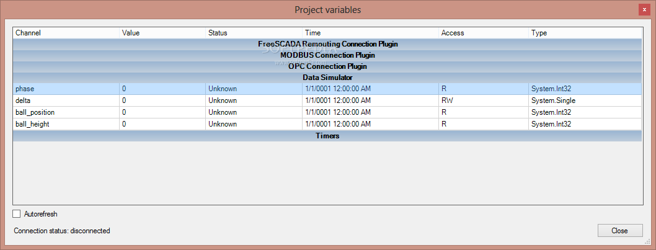Select the delta channel row

point(327,100)
